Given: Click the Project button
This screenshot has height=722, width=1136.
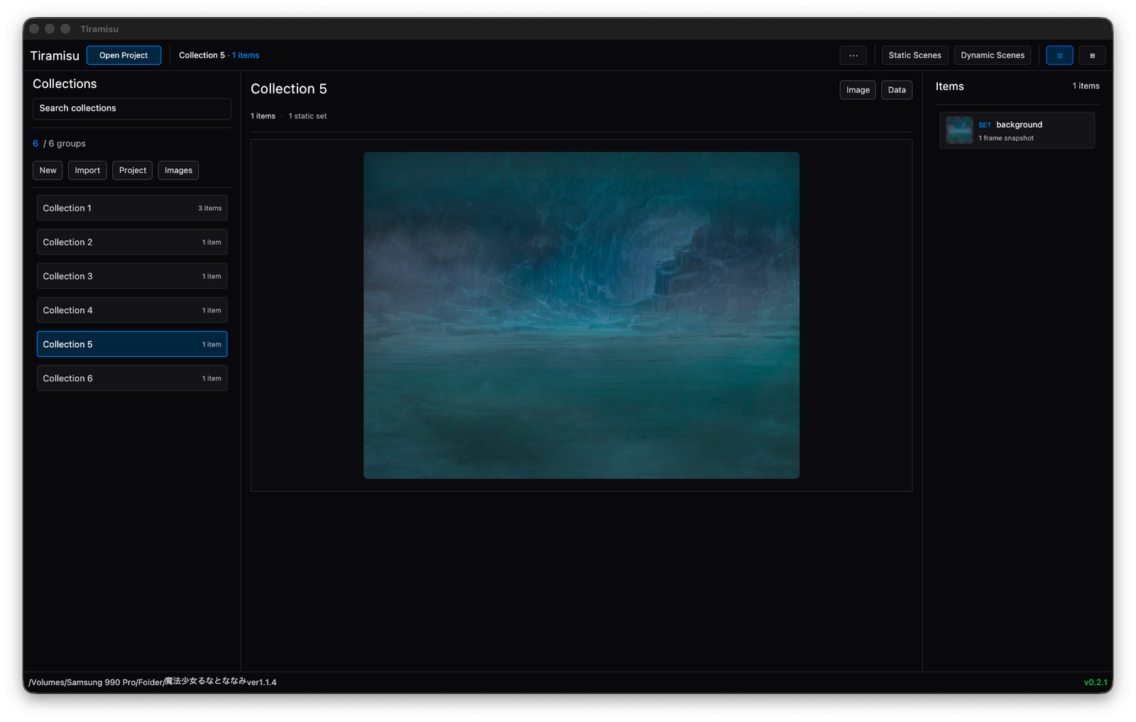Looking at the screenshot, I should 132,170.
